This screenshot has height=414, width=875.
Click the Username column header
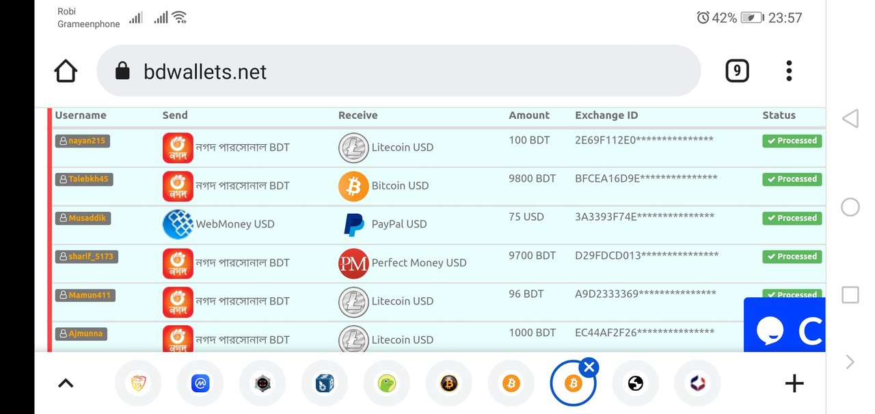(81, 115)
